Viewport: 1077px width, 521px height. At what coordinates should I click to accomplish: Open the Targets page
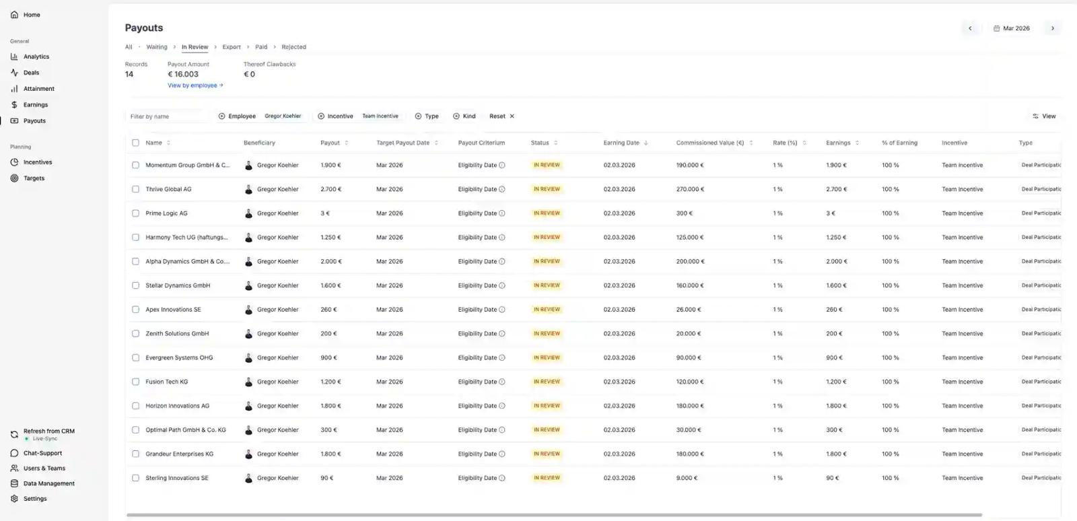tap(28, 178)
